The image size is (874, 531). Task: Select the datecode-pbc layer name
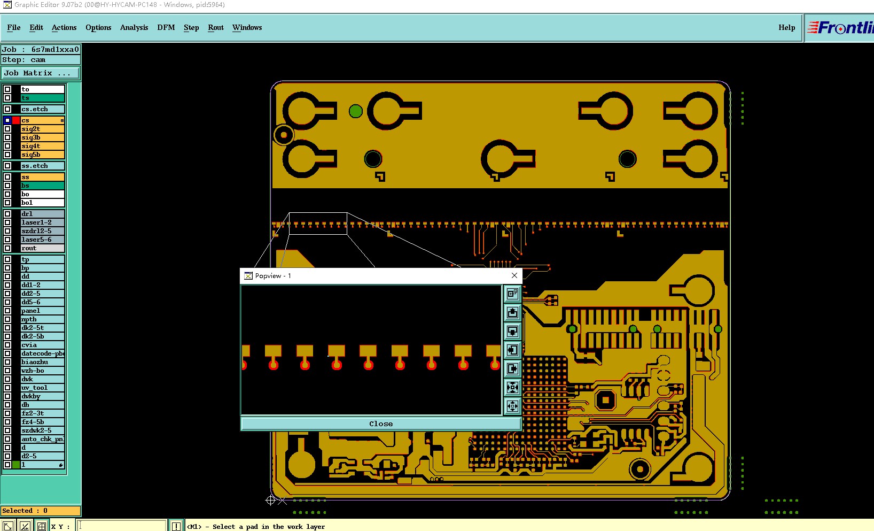click(x=43, y=353)
